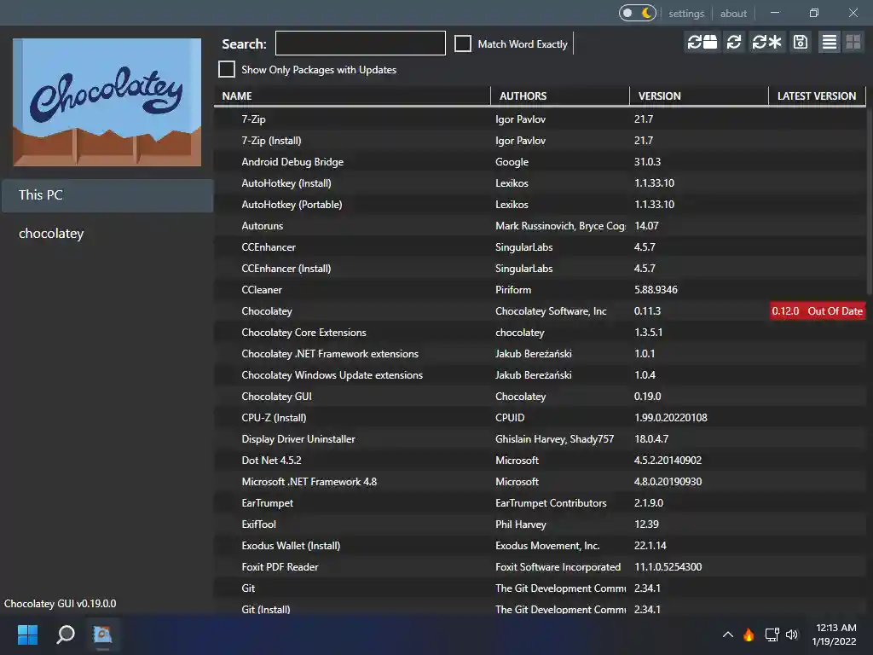Select the This PC source tab
This screenshot has width=873, height=655.
(107, 195)
